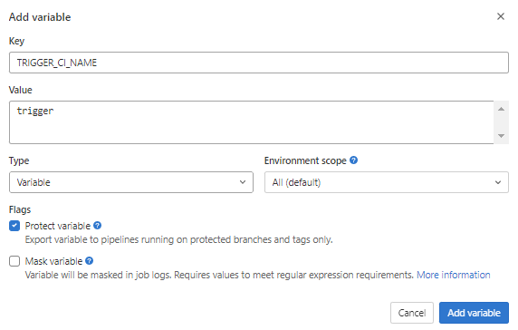Click Mask variable help icon
Screen dimensions: 518x330
click(x=89, y=261)
